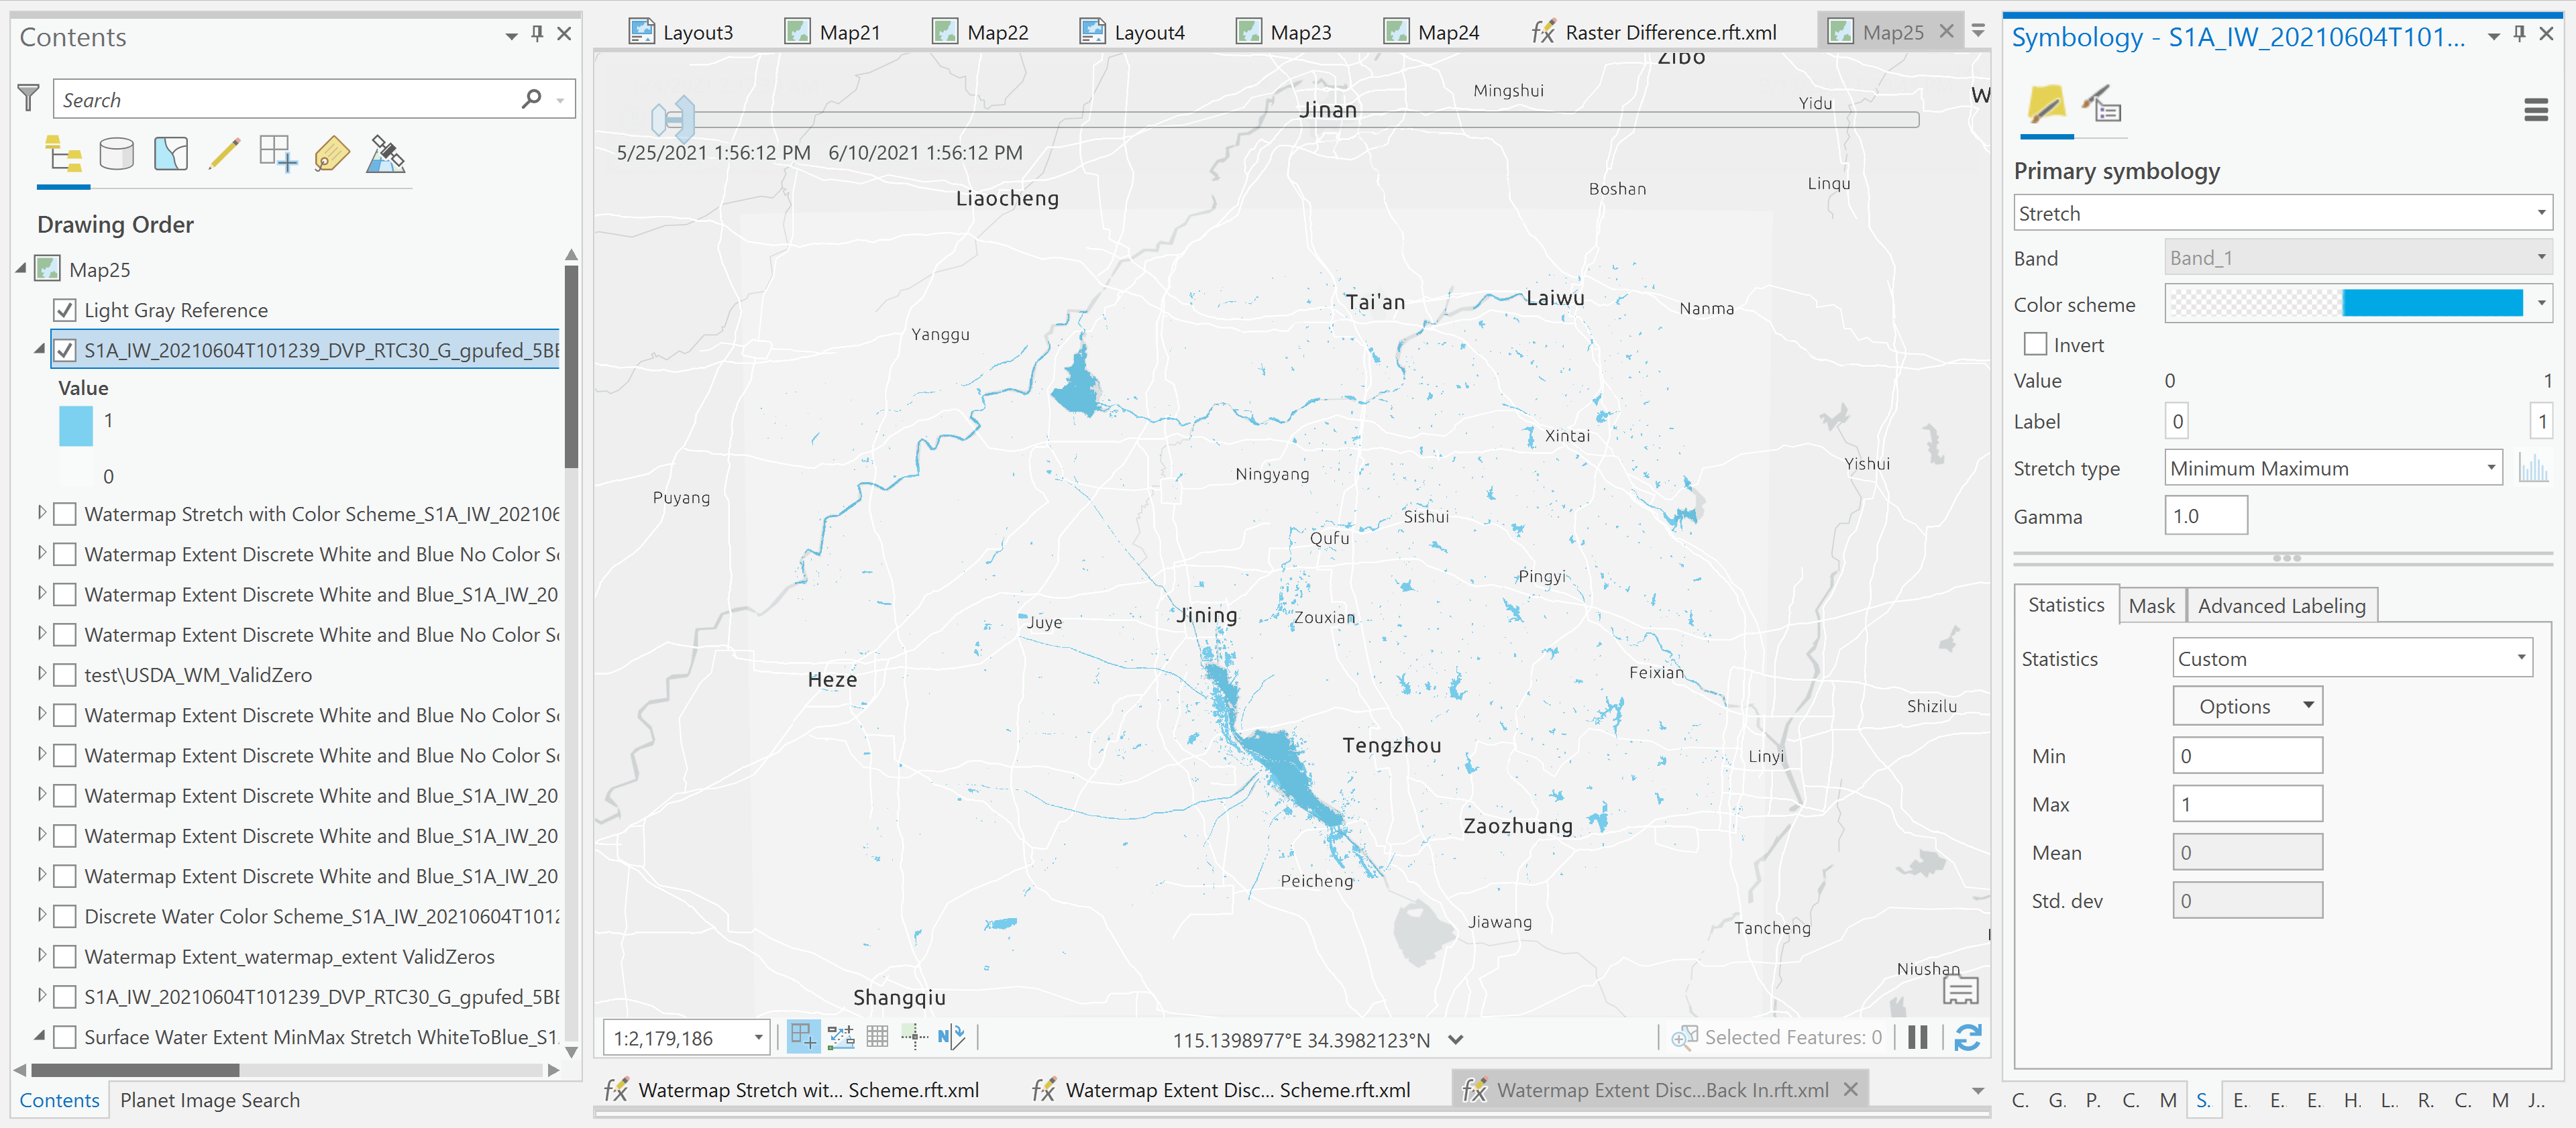
Task: Click List By Snapping icon
Action: coord(278,155)
